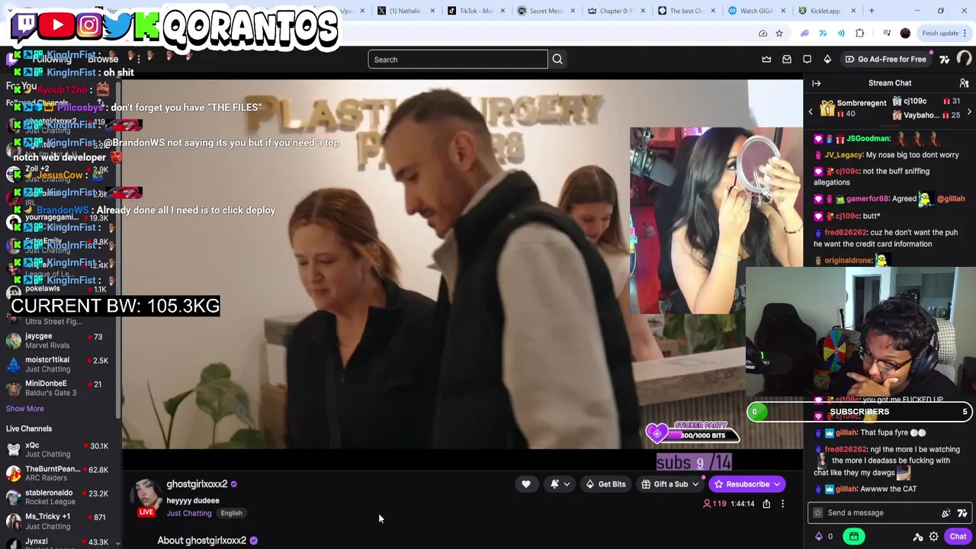
Task: Switch to the TikTok browser tab
Action: 475,11
